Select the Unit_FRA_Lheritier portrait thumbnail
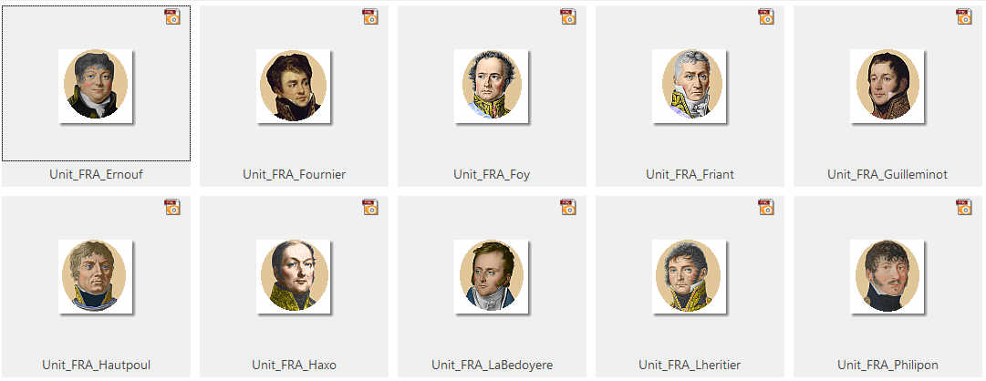986x381 pixels. [690, 276]
